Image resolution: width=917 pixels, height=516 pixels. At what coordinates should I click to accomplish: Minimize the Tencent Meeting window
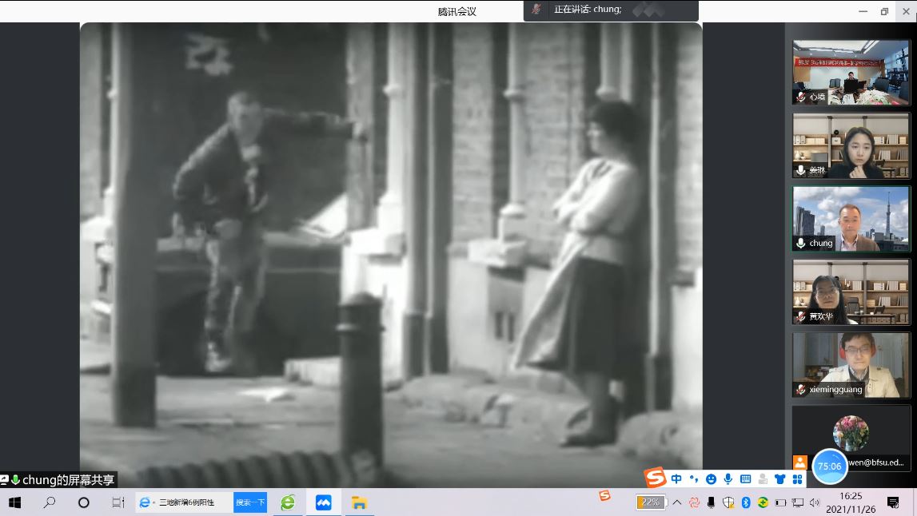[863, 11]
